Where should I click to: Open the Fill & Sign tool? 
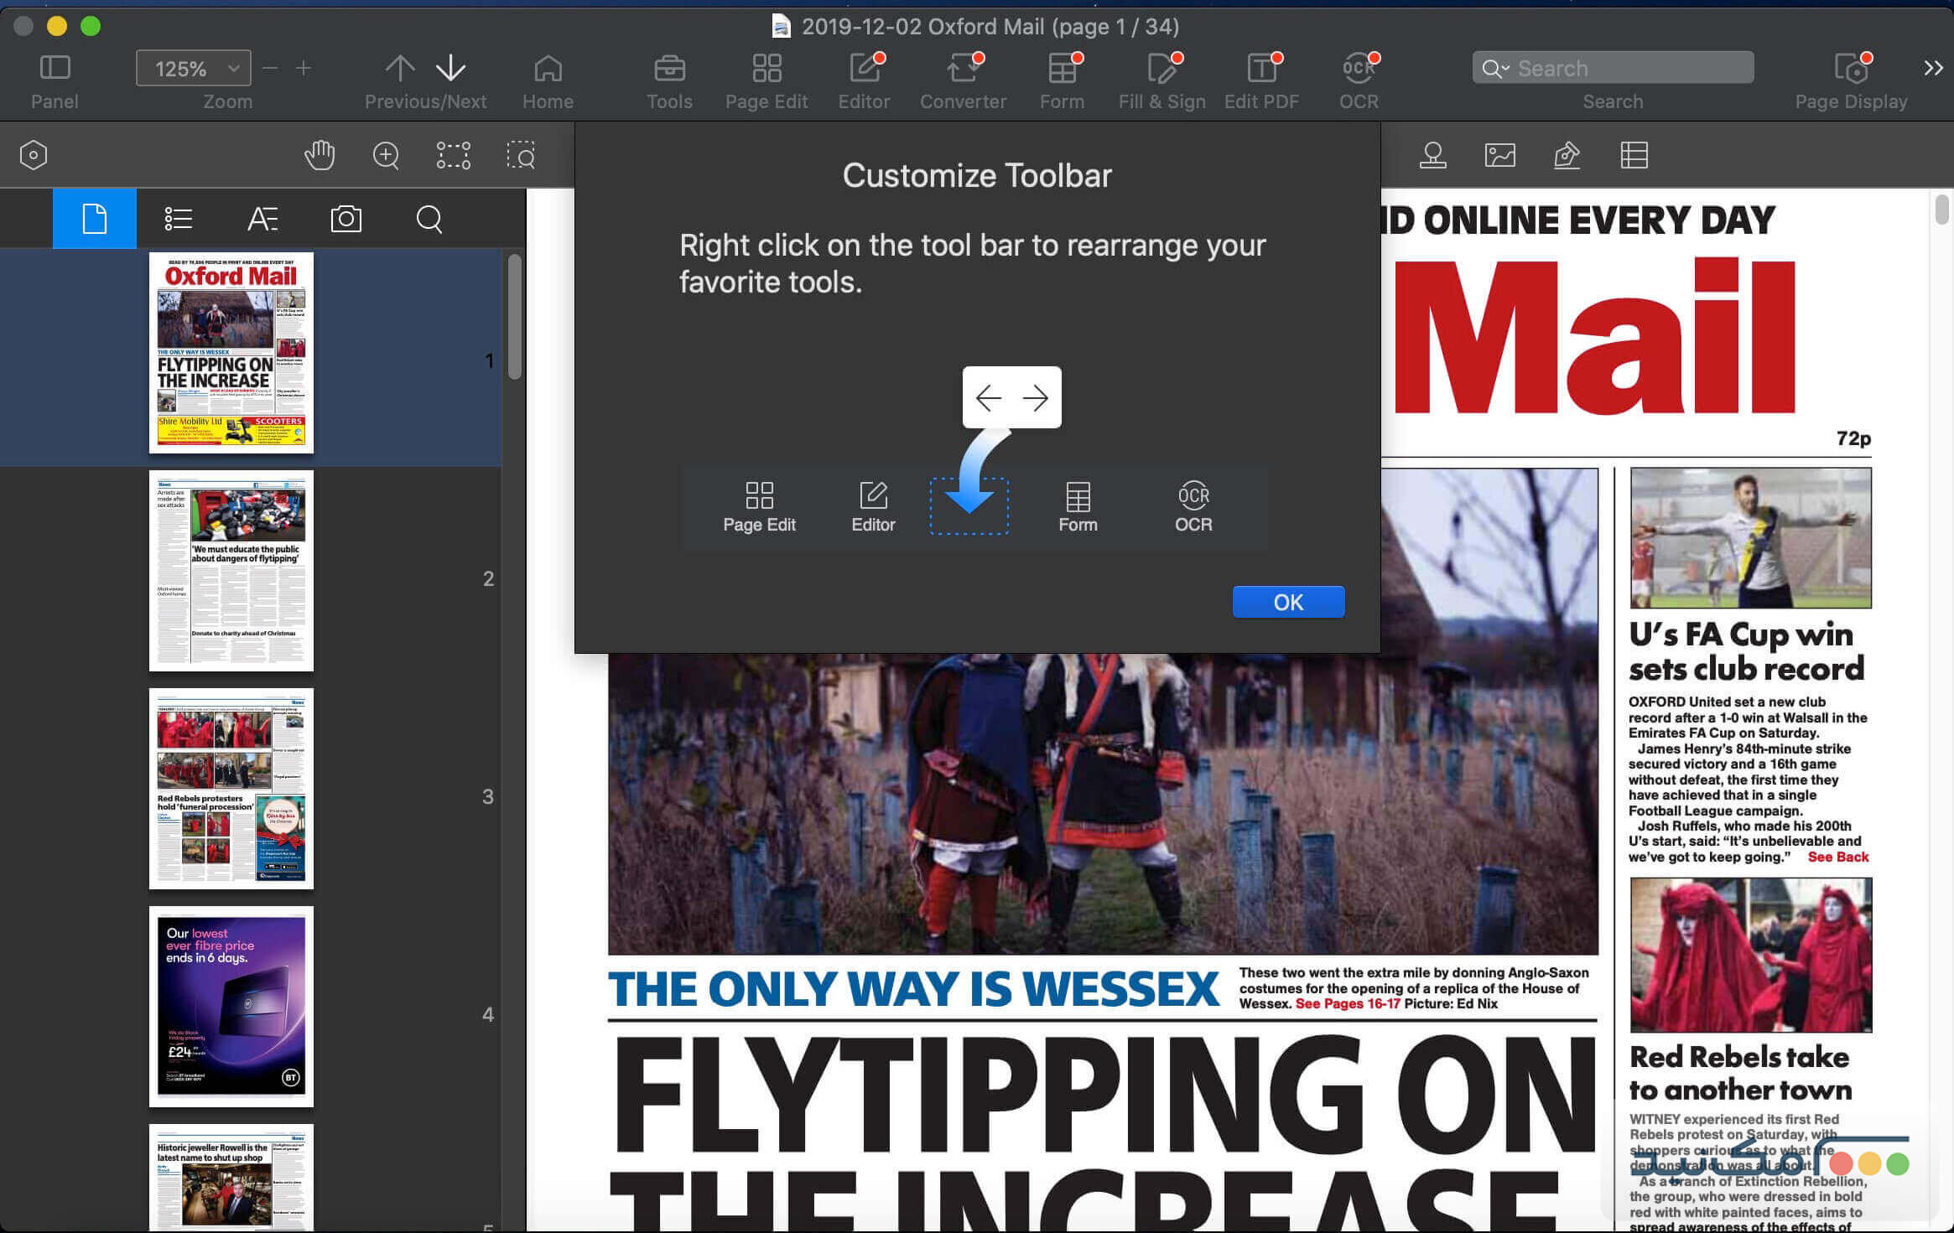tap(1161, 80)
